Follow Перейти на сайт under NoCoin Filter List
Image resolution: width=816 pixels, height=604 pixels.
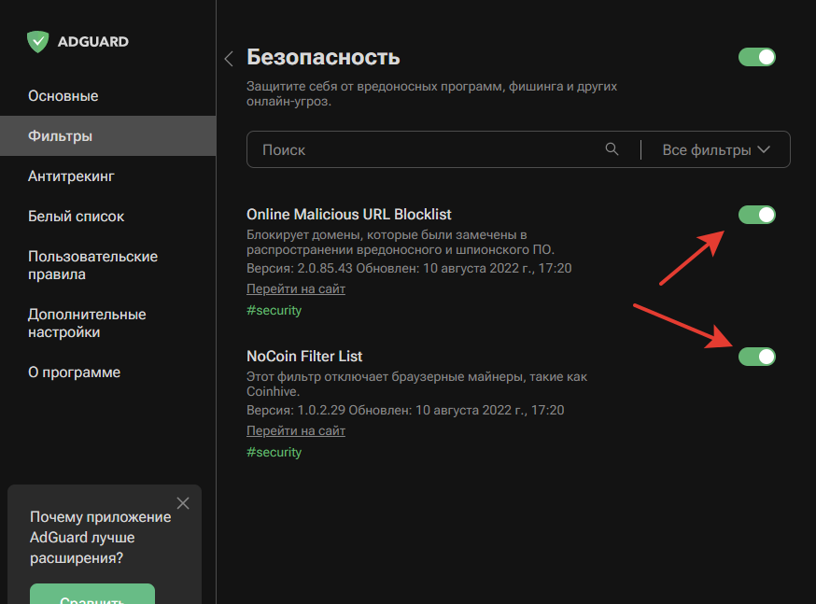tap(296, 430)
